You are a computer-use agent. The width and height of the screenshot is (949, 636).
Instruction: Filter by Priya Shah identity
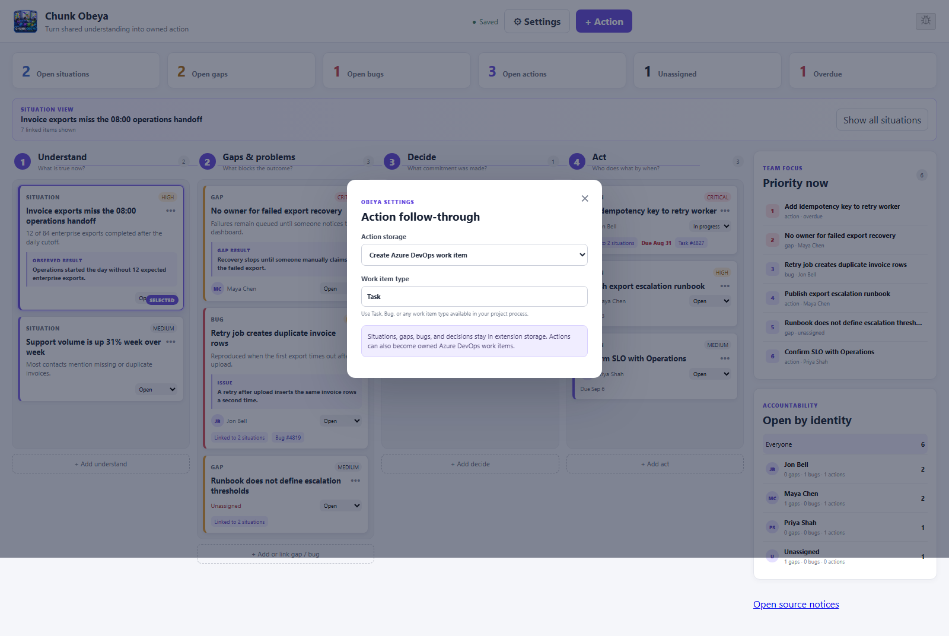tap(845, 527)
